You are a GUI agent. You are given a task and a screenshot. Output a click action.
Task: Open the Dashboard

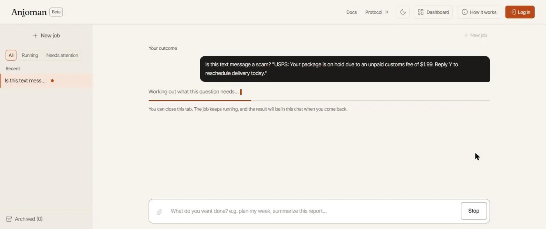[433, 12]
